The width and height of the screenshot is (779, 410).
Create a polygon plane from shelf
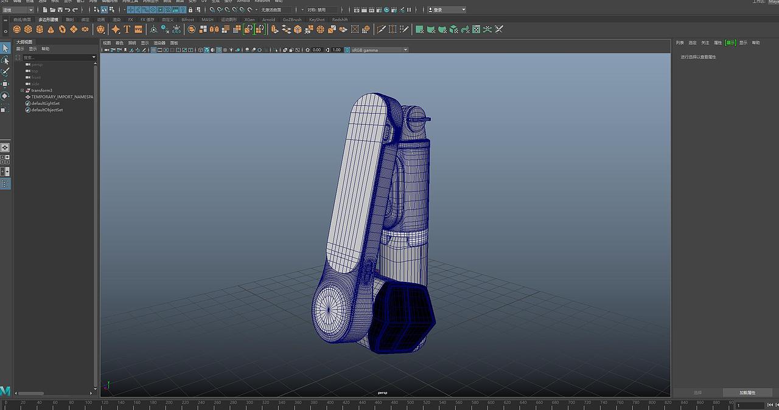point(74,29)
